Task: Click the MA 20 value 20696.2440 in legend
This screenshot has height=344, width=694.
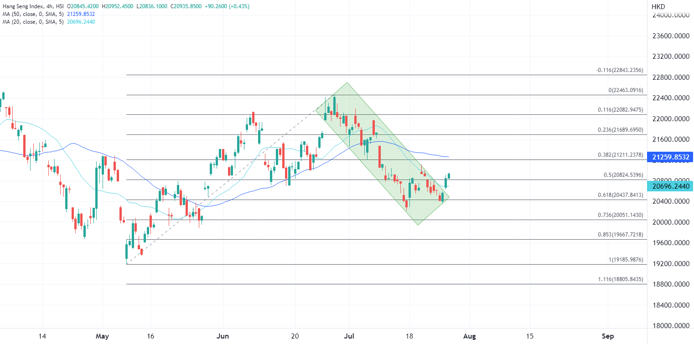Action: pos(80,21)
